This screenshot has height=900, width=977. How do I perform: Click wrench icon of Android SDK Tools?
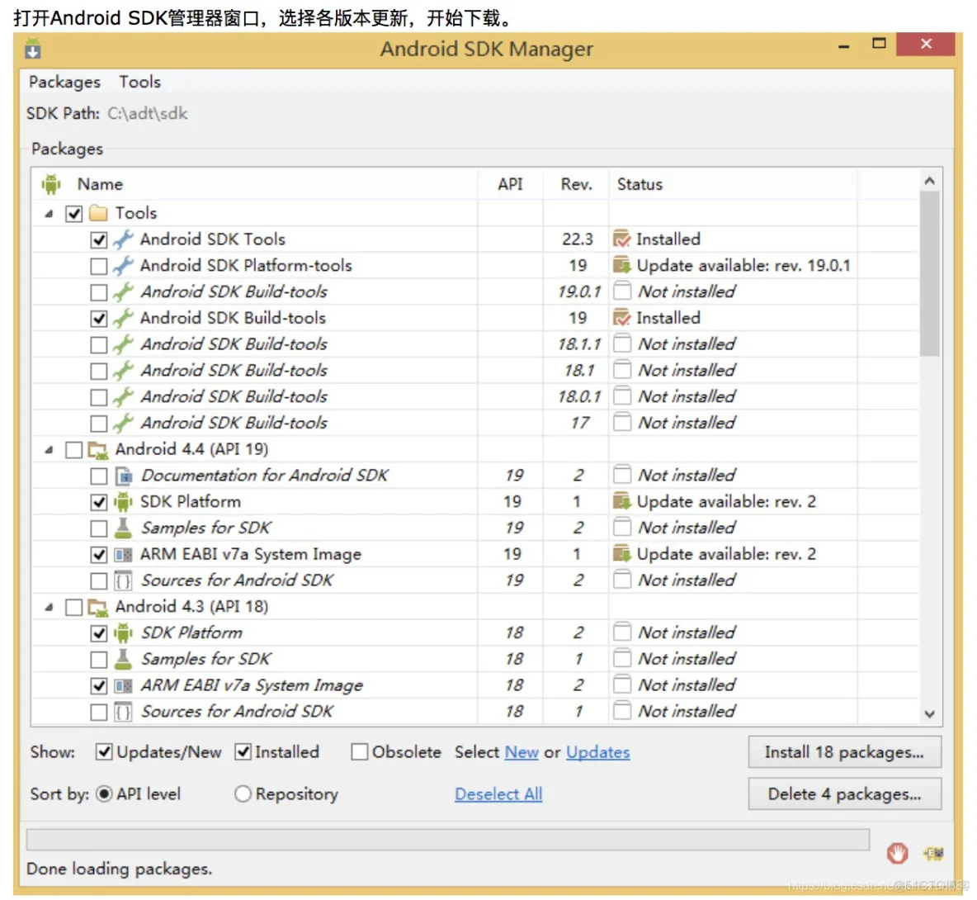pos(124,239)
